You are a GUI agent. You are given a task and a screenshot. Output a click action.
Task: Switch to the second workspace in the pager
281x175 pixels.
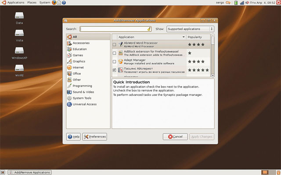[x=272, y=172]
